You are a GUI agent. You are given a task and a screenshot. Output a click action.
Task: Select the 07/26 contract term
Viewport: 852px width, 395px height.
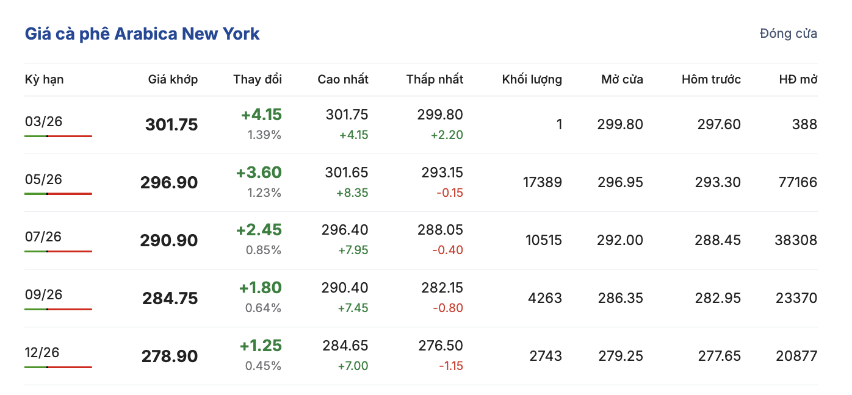tap(43, 237)
